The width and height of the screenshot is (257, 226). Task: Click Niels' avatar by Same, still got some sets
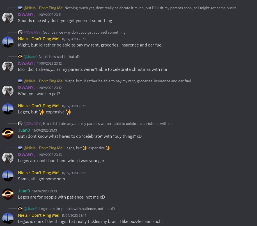coord(8,176)
